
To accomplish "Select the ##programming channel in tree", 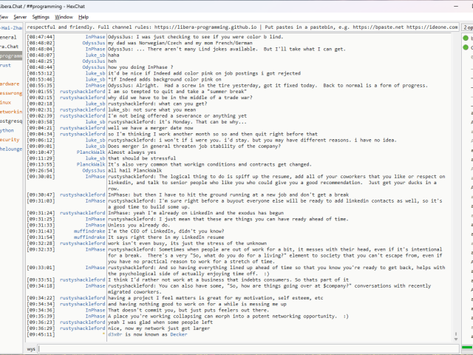I will point(11,55).
